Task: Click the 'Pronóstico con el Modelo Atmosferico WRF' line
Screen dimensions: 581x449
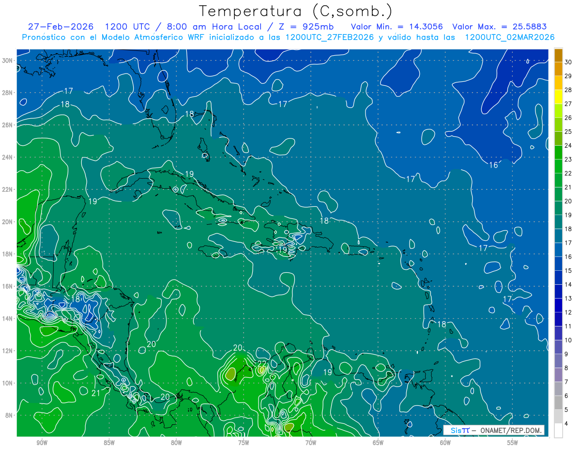Action: tap(289, 37)
